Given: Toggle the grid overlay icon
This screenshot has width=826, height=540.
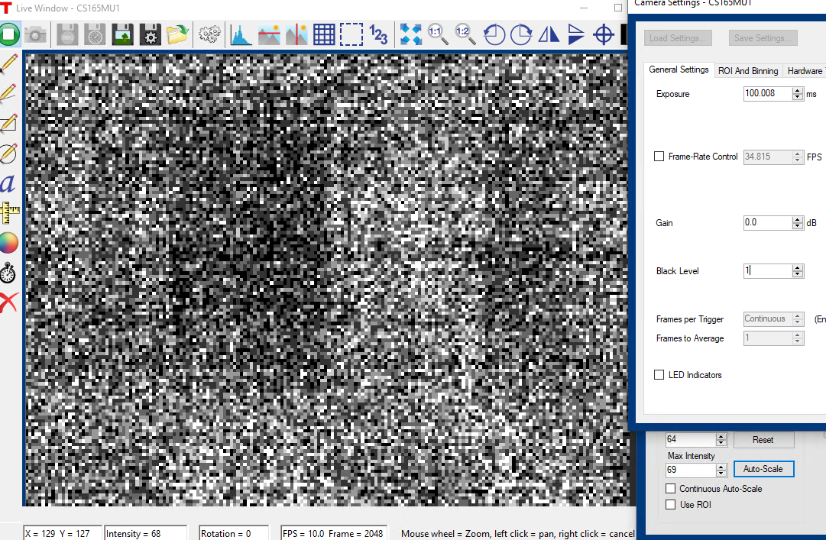Looking at the screenshot, I should [324, 34].
